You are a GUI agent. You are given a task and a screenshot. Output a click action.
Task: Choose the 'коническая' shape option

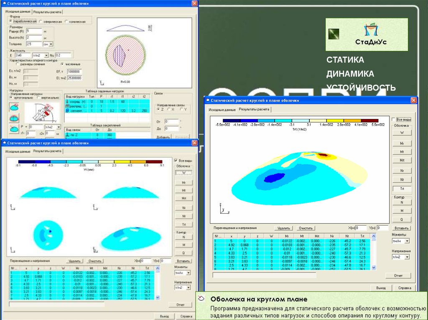[x=66, y=21]
